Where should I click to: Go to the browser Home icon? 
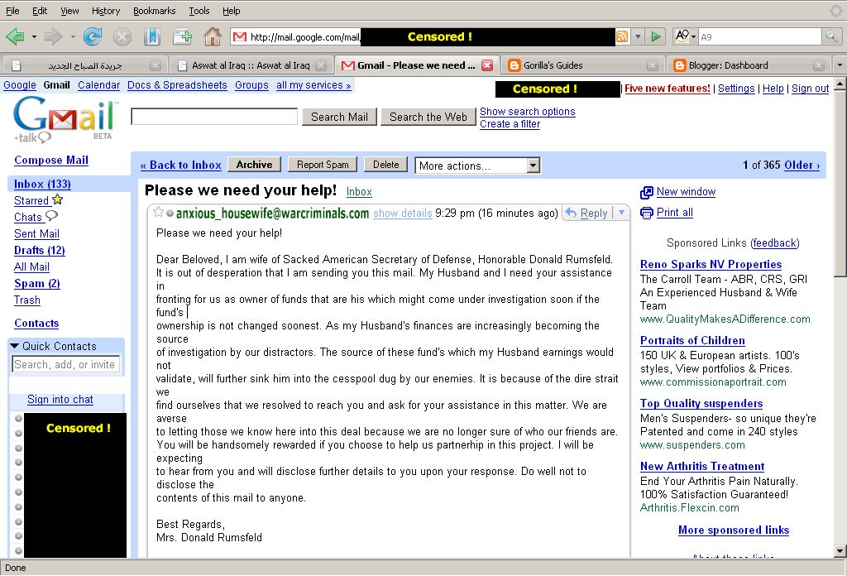[x=213, y=36]
